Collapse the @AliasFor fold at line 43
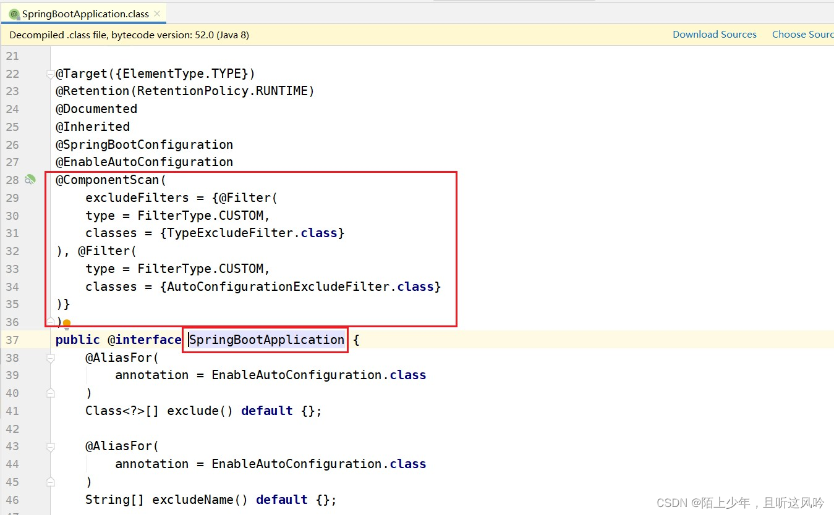The width and height of the screenshot is (834, 515). point(50,446)
